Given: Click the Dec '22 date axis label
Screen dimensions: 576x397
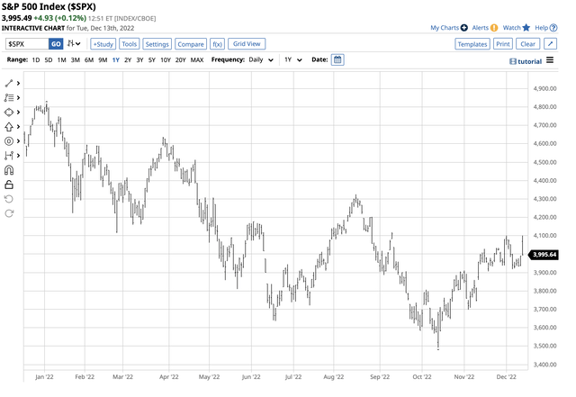Looking at the screenshot, I should point(506,377).
